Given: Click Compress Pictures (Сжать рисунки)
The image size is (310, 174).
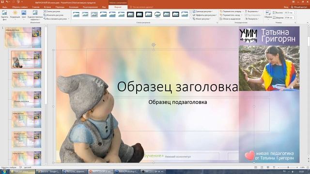Looking at the screenshot, I should (x=52, y=12).
